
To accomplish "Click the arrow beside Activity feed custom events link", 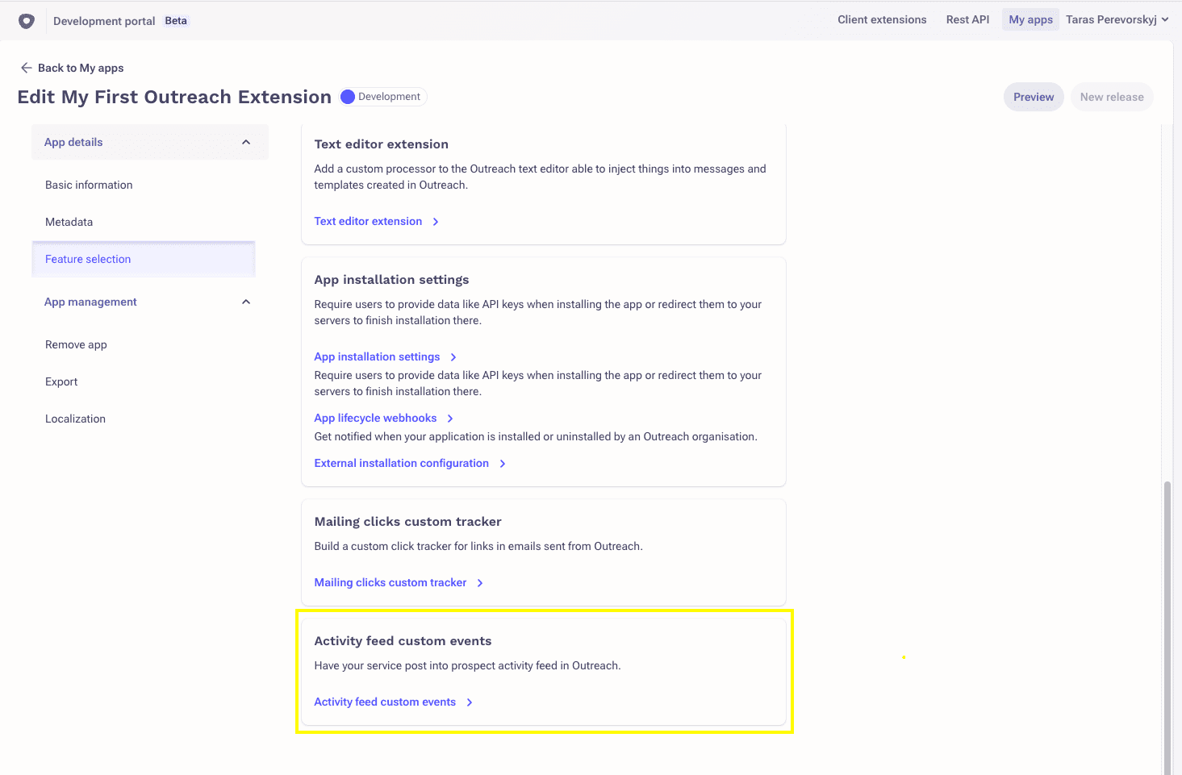I will (x=469, y=702).
